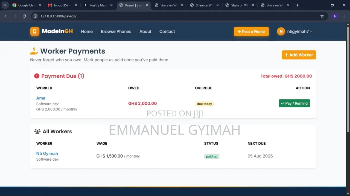Screen dimensions: 350x196
Task: View site information icon
Action: click(x=35, y=16)
